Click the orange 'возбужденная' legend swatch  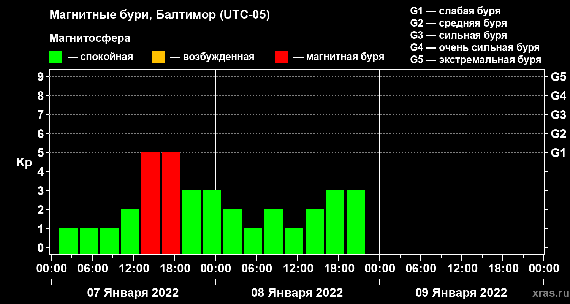(158, 57)
